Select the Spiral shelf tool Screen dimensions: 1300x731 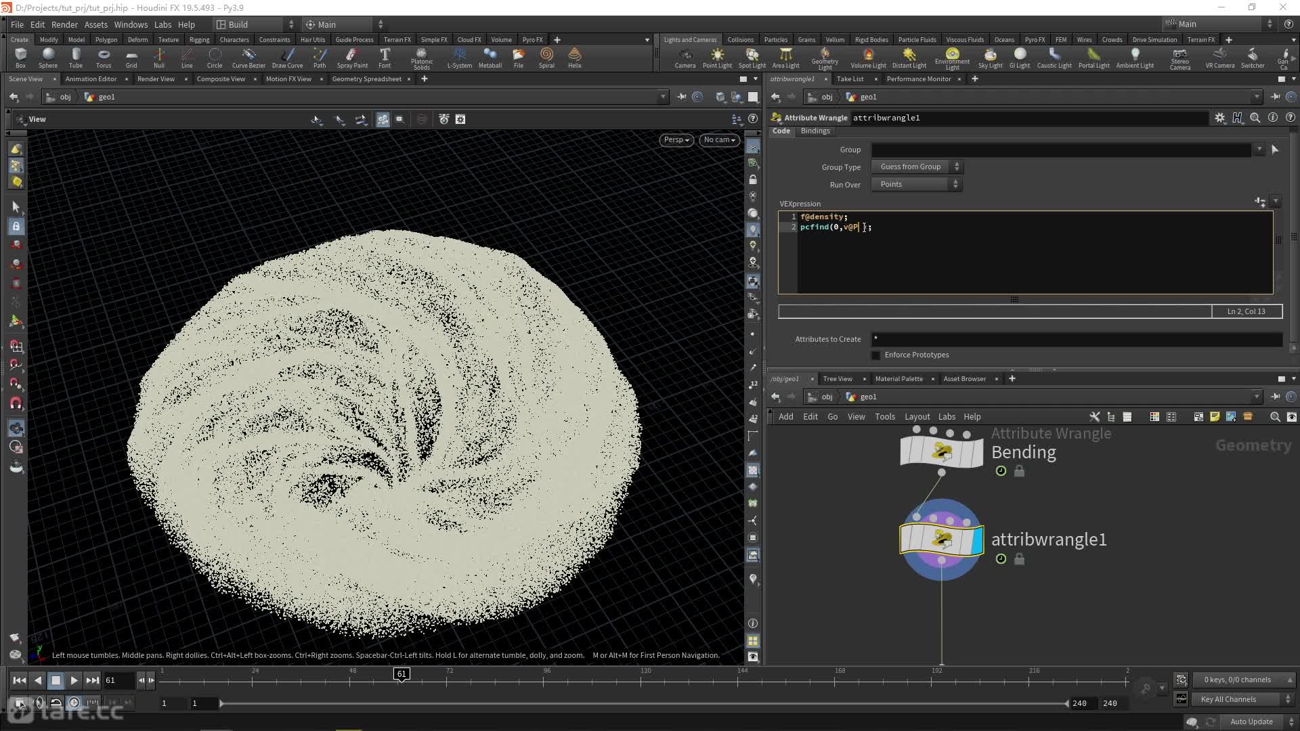[546, 58]
